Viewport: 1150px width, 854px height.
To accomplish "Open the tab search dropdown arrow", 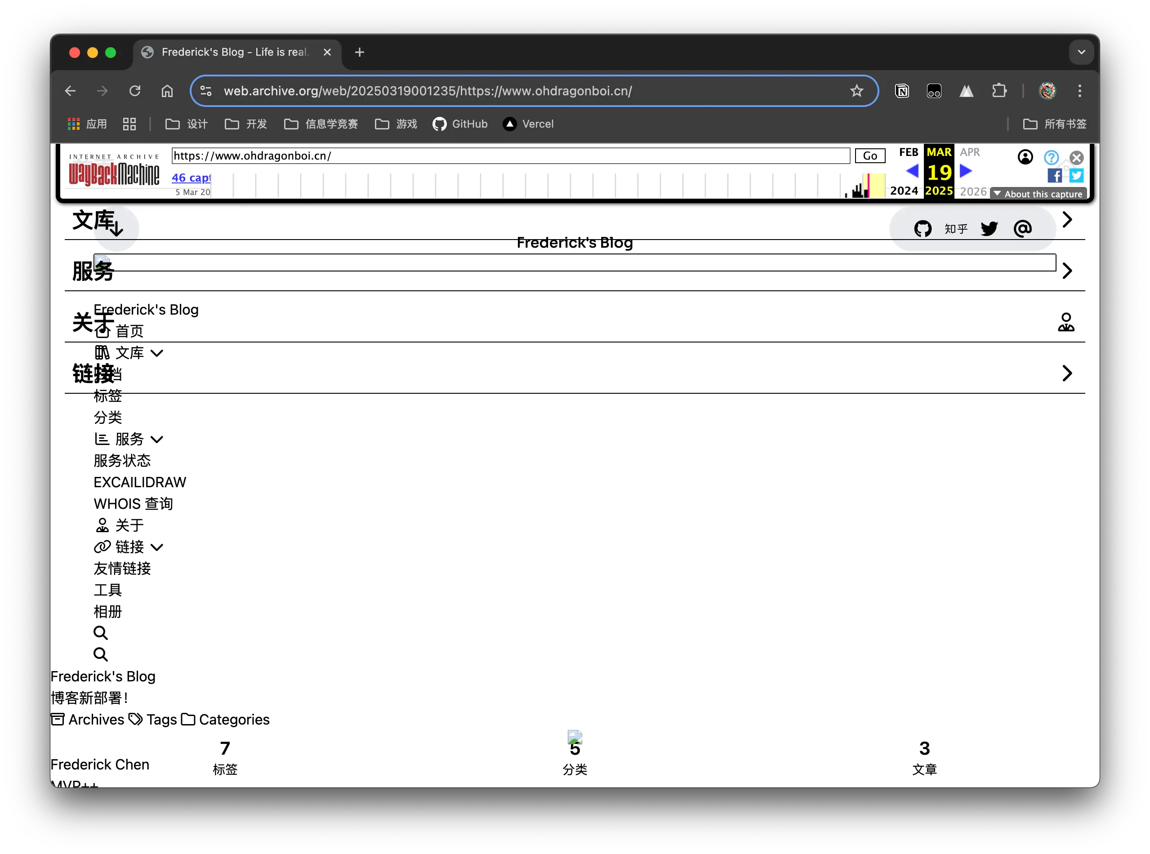I will click(x=1081, y=52).
